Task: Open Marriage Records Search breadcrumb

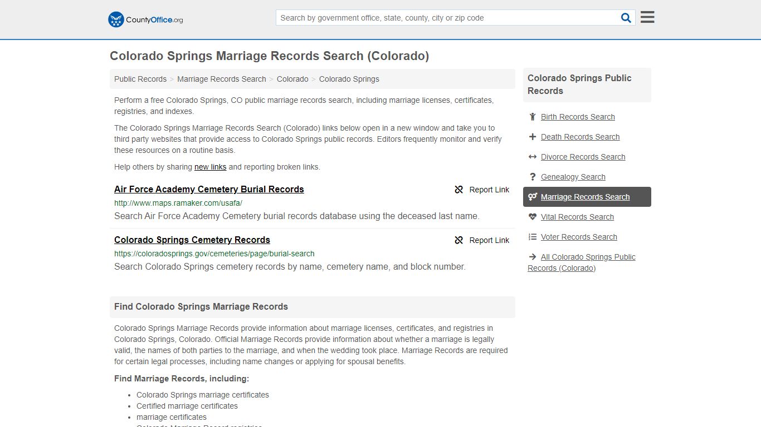Action: 222,79
